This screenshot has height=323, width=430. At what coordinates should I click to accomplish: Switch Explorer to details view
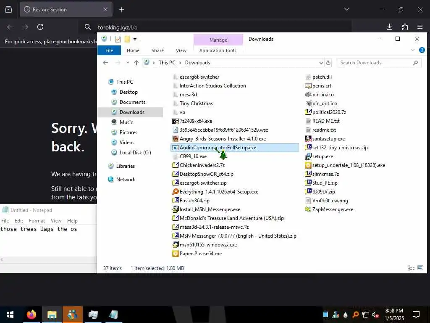(411, 268)
